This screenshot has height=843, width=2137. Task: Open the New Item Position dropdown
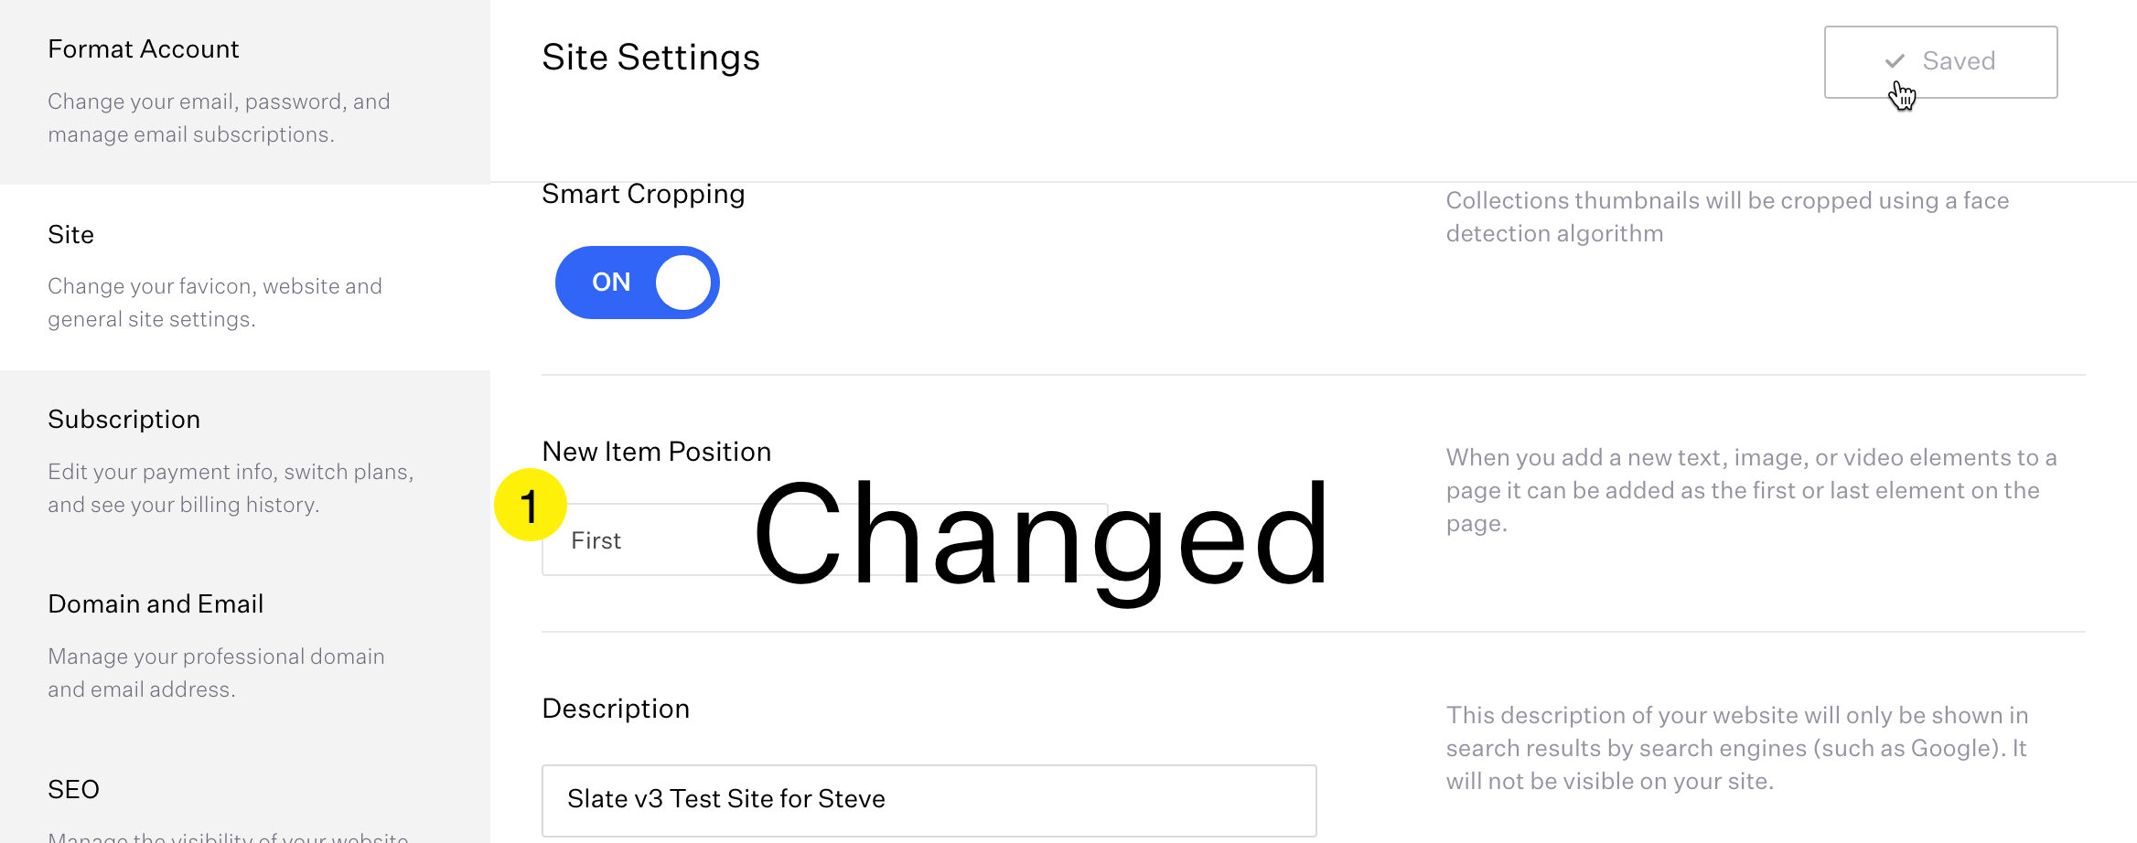[825, 539]
